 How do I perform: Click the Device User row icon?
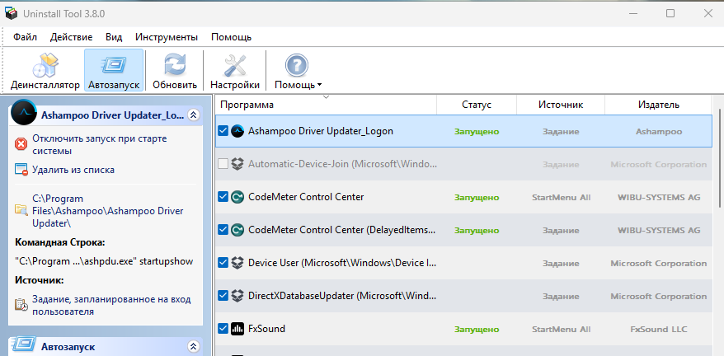pos(237,263)
